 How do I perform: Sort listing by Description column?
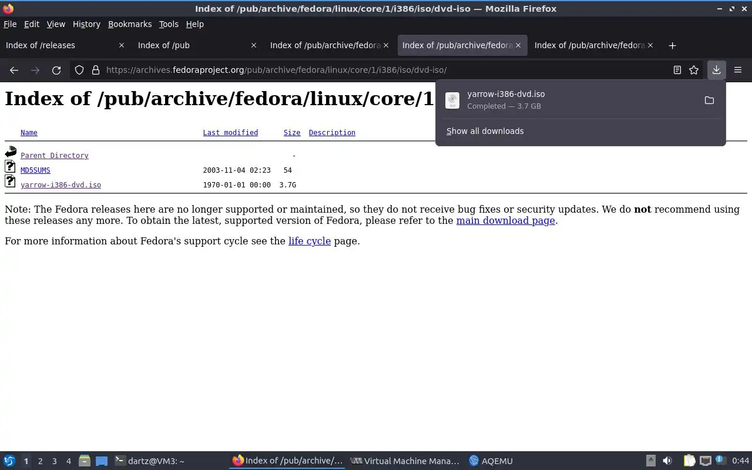tap(332, 133)
